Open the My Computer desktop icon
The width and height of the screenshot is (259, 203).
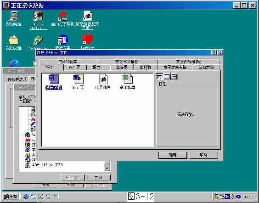[14, 18]
